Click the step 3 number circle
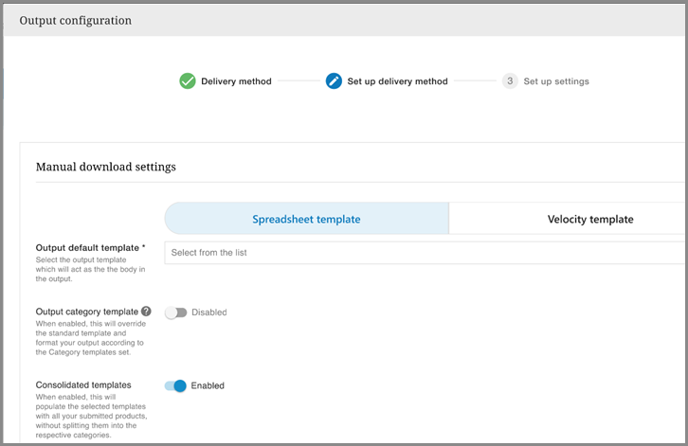Screen dimensions: 688x446 click(510, 81)
